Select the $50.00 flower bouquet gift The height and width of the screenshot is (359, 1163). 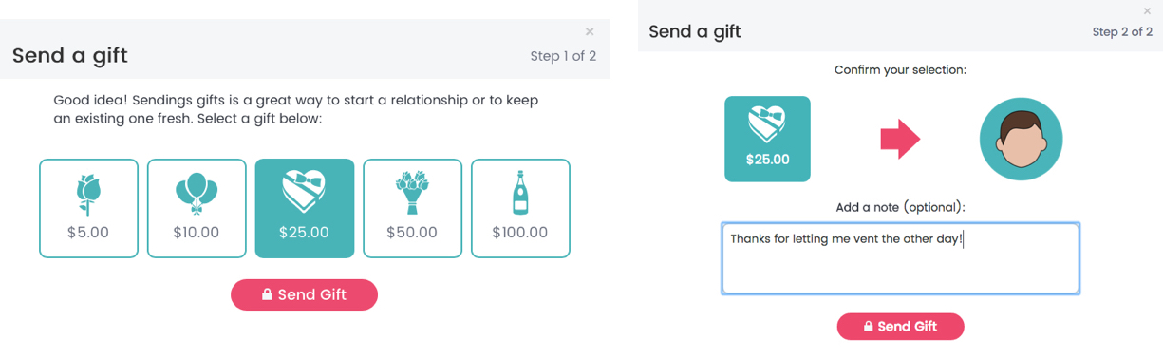[413, 208]
